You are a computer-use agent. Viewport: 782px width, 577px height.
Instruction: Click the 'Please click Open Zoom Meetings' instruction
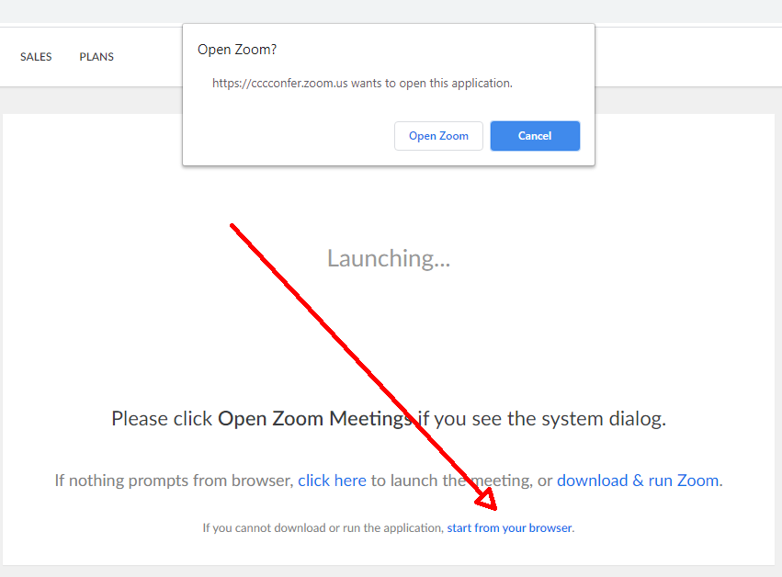point(389,418)
